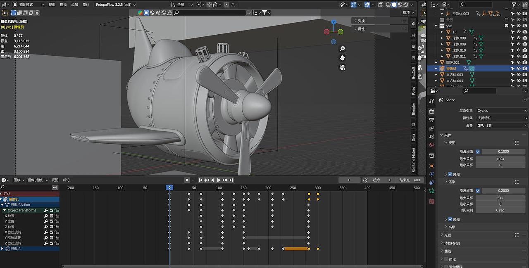Open the Render properties tab icon
The height and width of the screenshot is (268, 529).
click(x=431, y=111)
